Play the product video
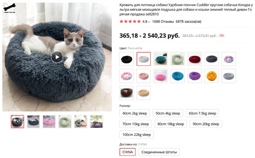The image size is (255, 158). point(57,57)
